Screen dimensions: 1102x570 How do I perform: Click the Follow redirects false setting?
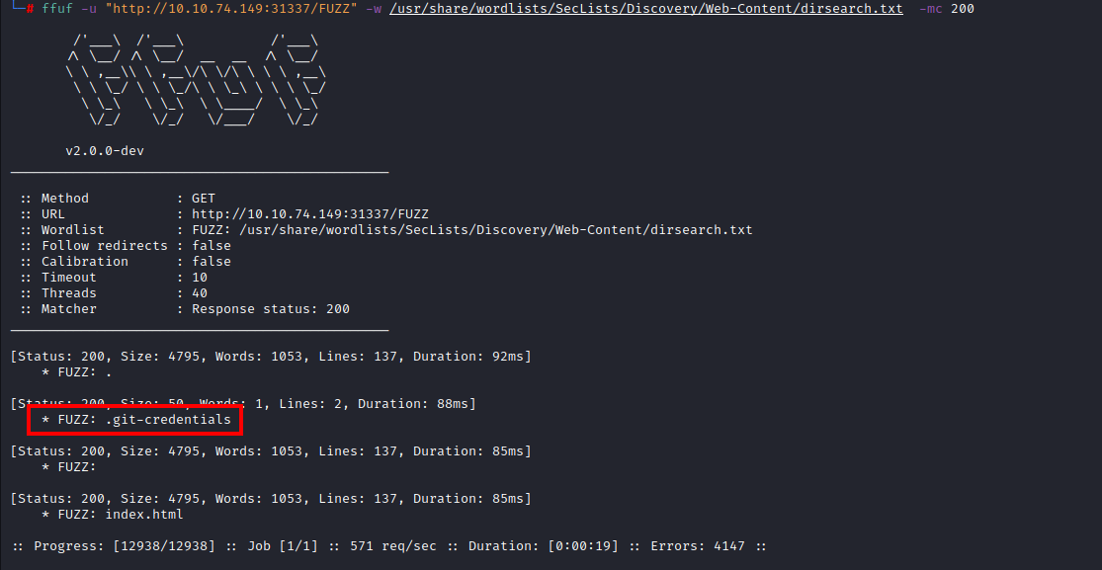tap(126, 246)
